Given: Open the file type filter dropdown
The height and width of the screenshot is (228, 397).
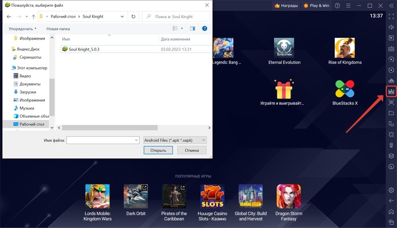Looking at the screenshot, I should (174, 140).
